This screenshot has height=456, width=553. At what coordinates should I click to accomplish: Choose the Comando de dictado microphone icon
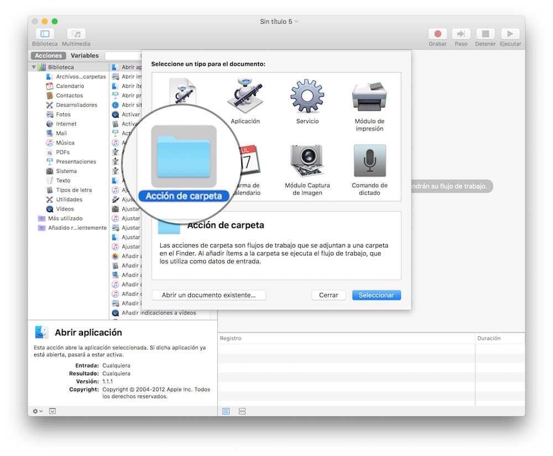369,161
